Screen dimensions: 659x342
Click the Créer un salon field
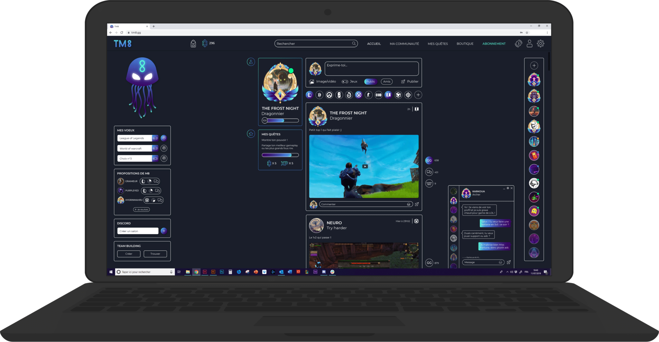(138, 231)
